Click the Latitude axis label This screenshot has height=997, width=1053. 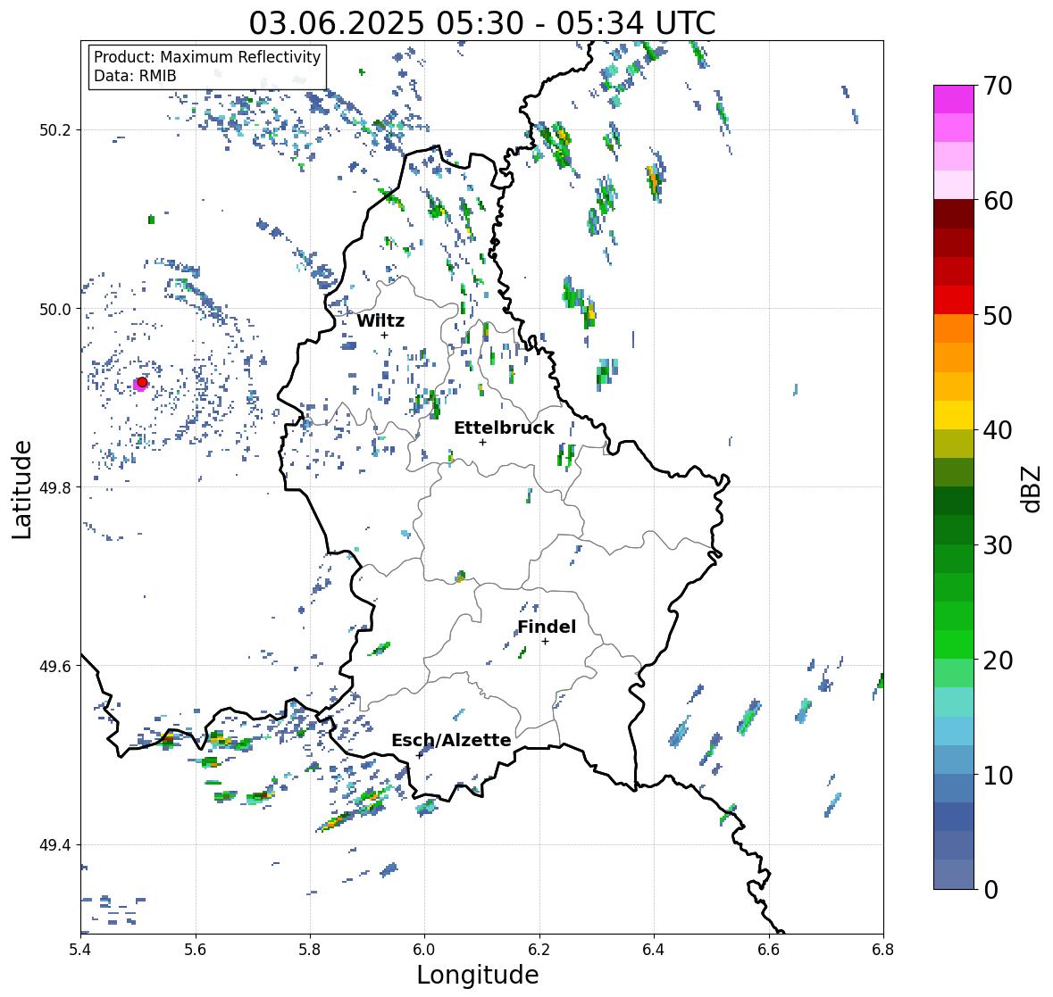(22, 489)
